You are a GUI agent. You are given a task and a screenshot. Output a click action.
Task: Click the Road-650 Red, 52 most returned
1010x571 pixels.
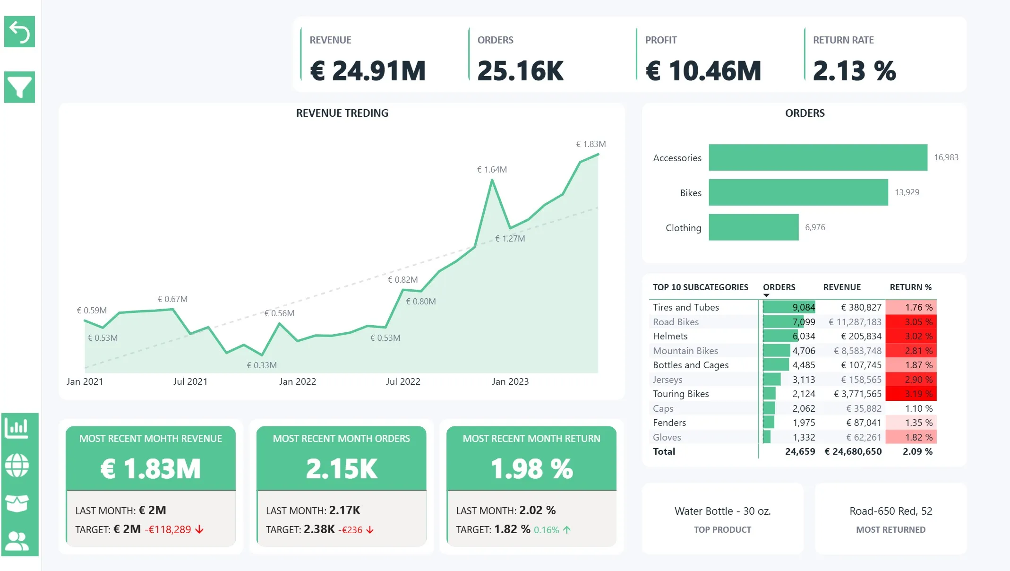click(890, 511)
